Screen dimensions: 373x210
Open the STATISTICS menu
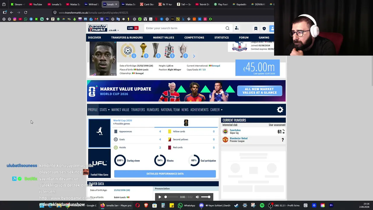[221, 38]
